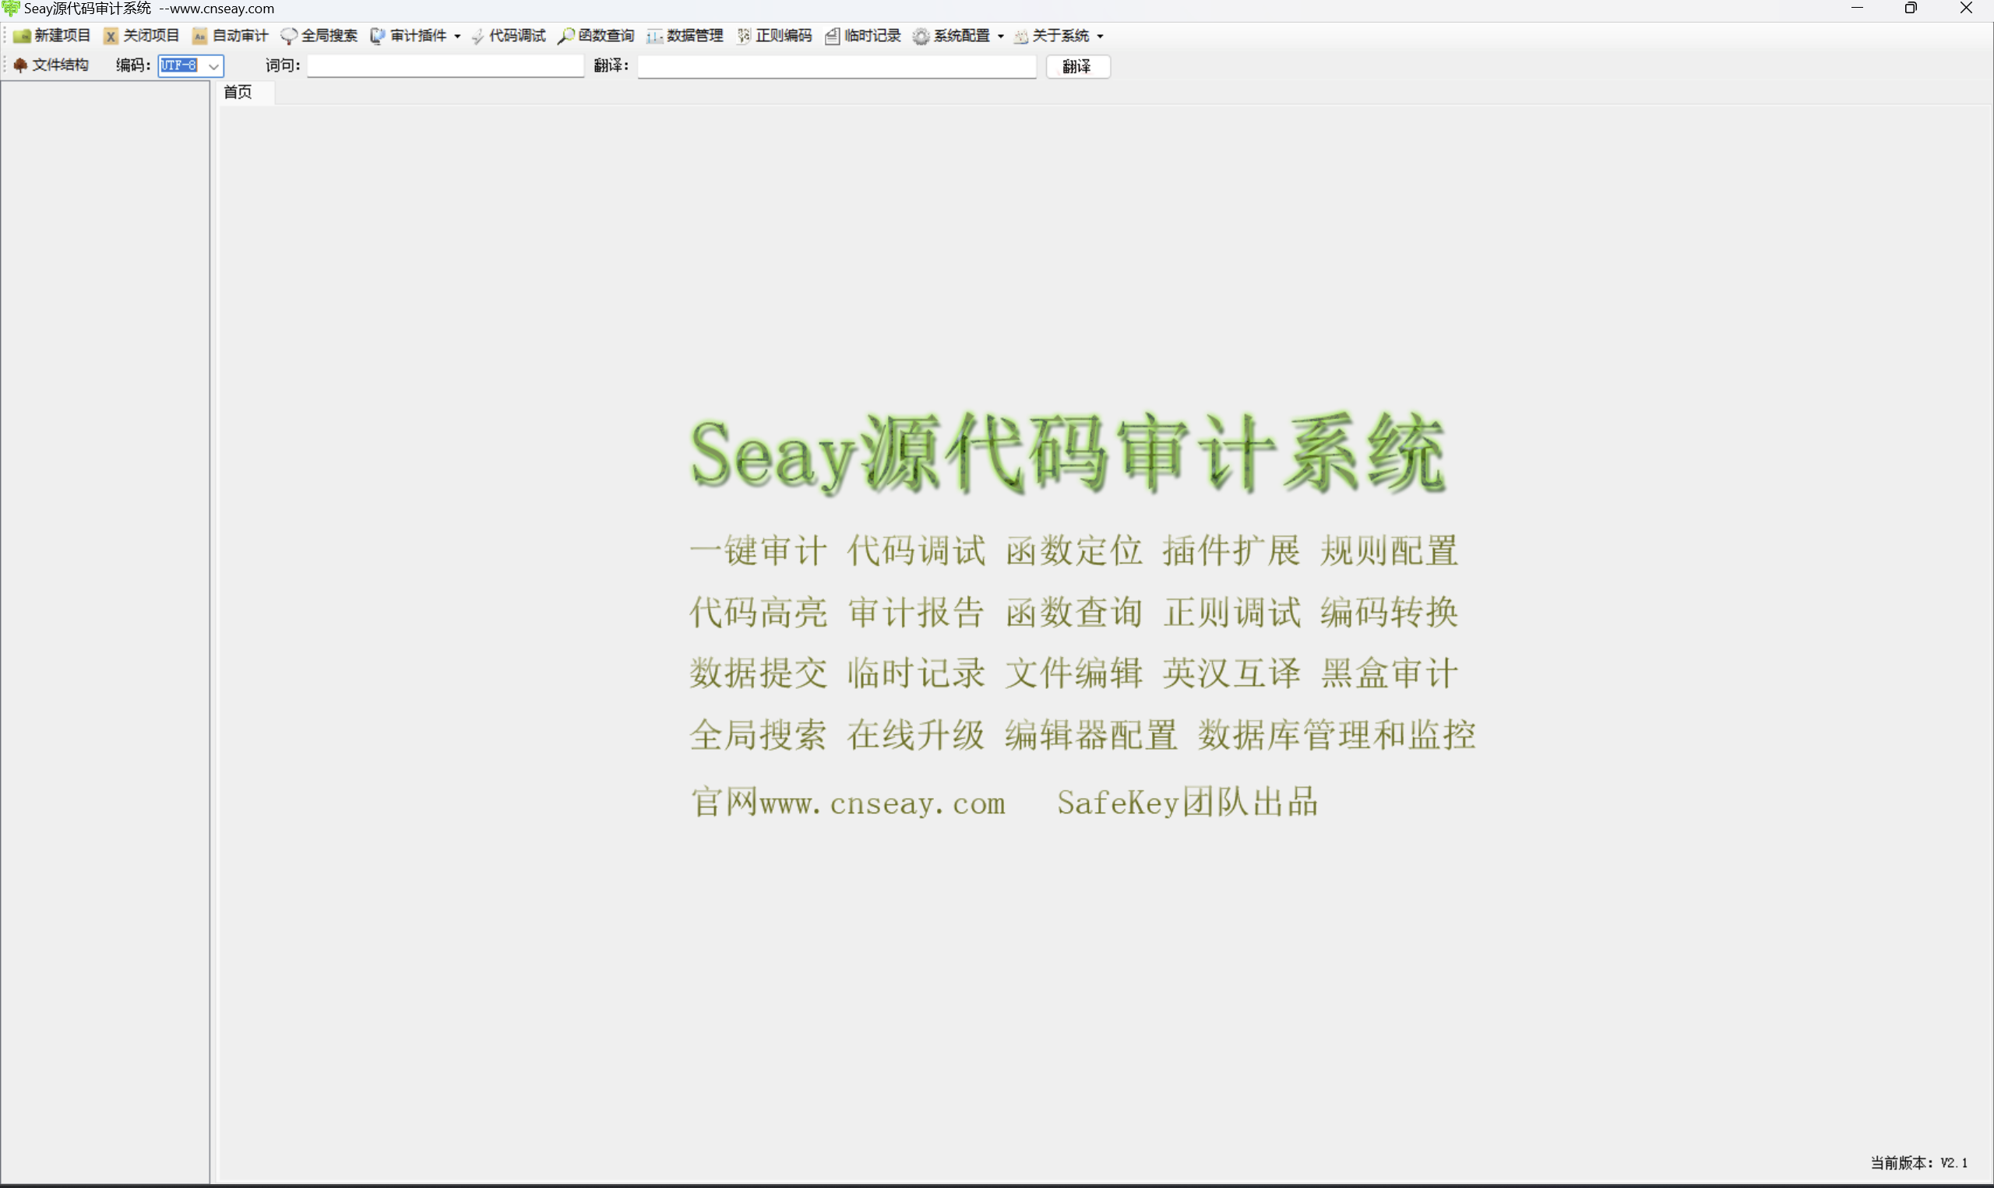Open 临时记录 temporary notes

pos(863,35)
